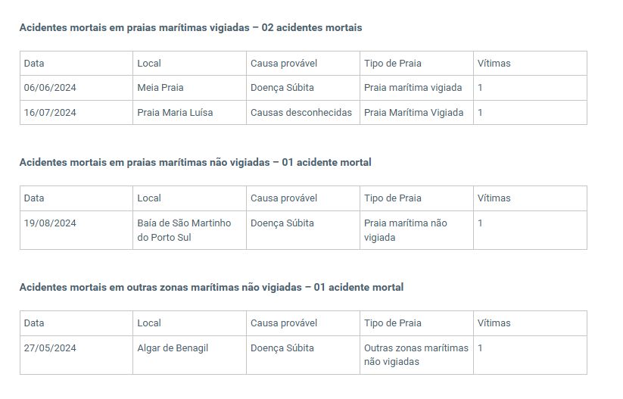The image size is (623, 399).
Task: Select the Praia marítima não vigiada cell
Action: [416, 230]
